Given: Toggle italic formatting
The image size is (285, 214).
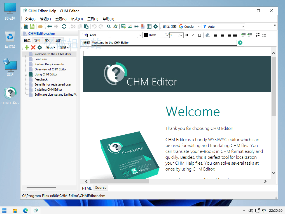Looking at the screenshot, I should coord(193,35).
